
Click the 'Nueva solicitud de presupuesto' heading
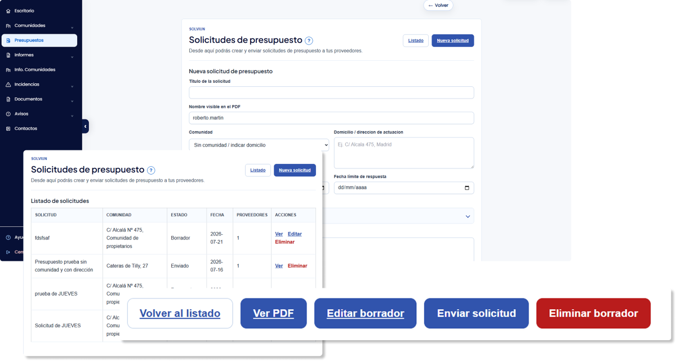click(230, 72)
